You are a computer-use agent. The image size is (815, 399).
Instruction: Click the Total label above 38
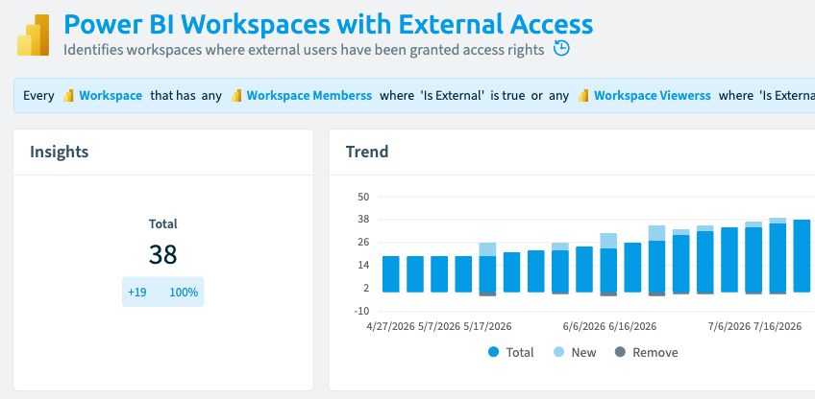163,223
